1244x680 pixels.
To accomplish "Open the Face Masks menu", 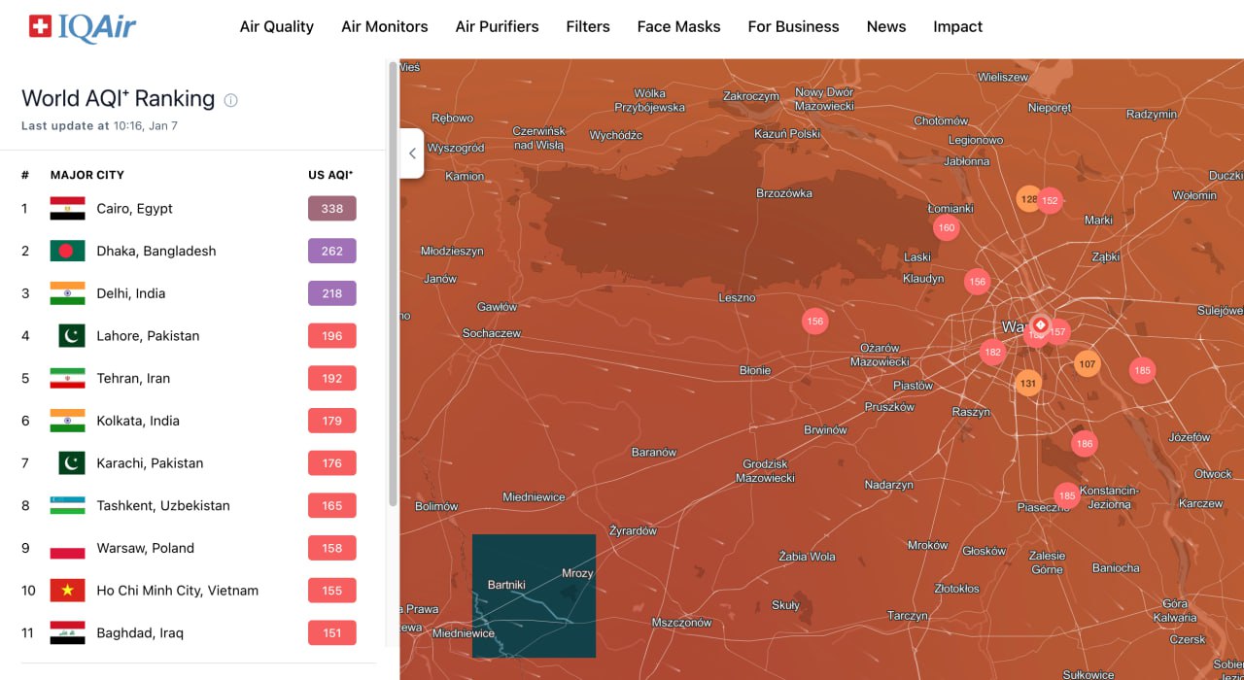I will click(x=679, y=27).
